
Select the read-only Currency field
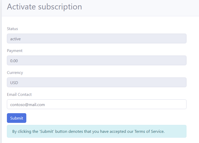coord(97,82)
